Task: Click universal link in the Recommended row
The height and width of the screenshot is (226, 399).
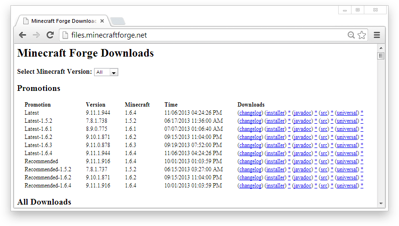Action: pyautogui.click(x=347, y=162)
